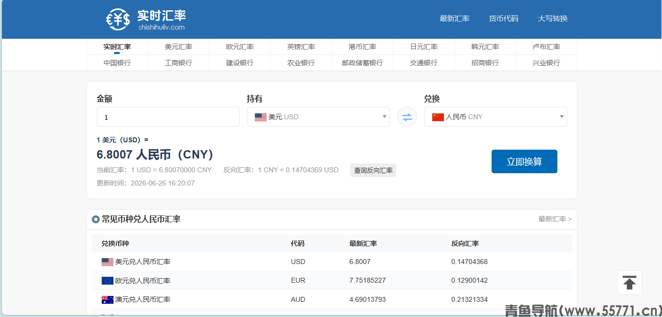Swap currencies with the exchange arrows icon
The height and width of the screenshot is (317, 662).
tap(407, 117)
